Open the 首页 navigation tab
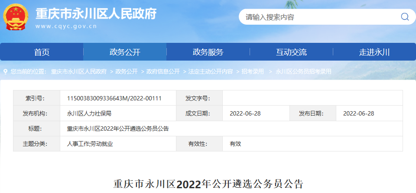This screenshot has width=416, height=193. coord(42,52)
